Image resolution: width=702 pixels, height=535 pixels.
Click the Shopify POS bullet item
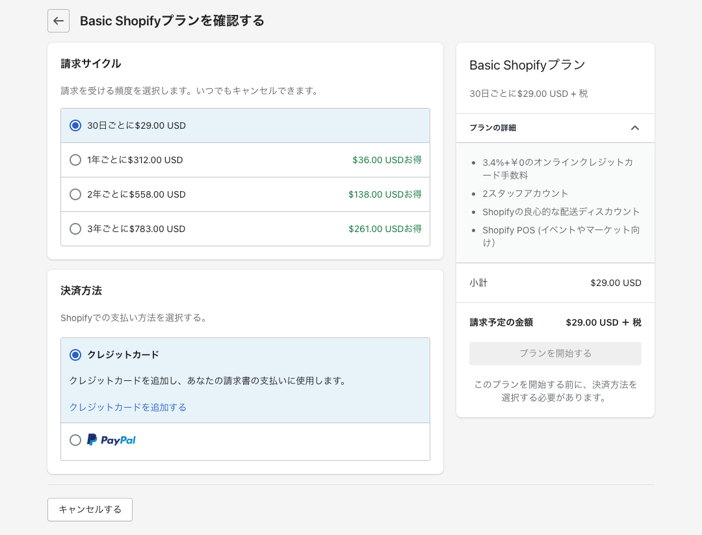pyautogui.click(x=561, y=237)
